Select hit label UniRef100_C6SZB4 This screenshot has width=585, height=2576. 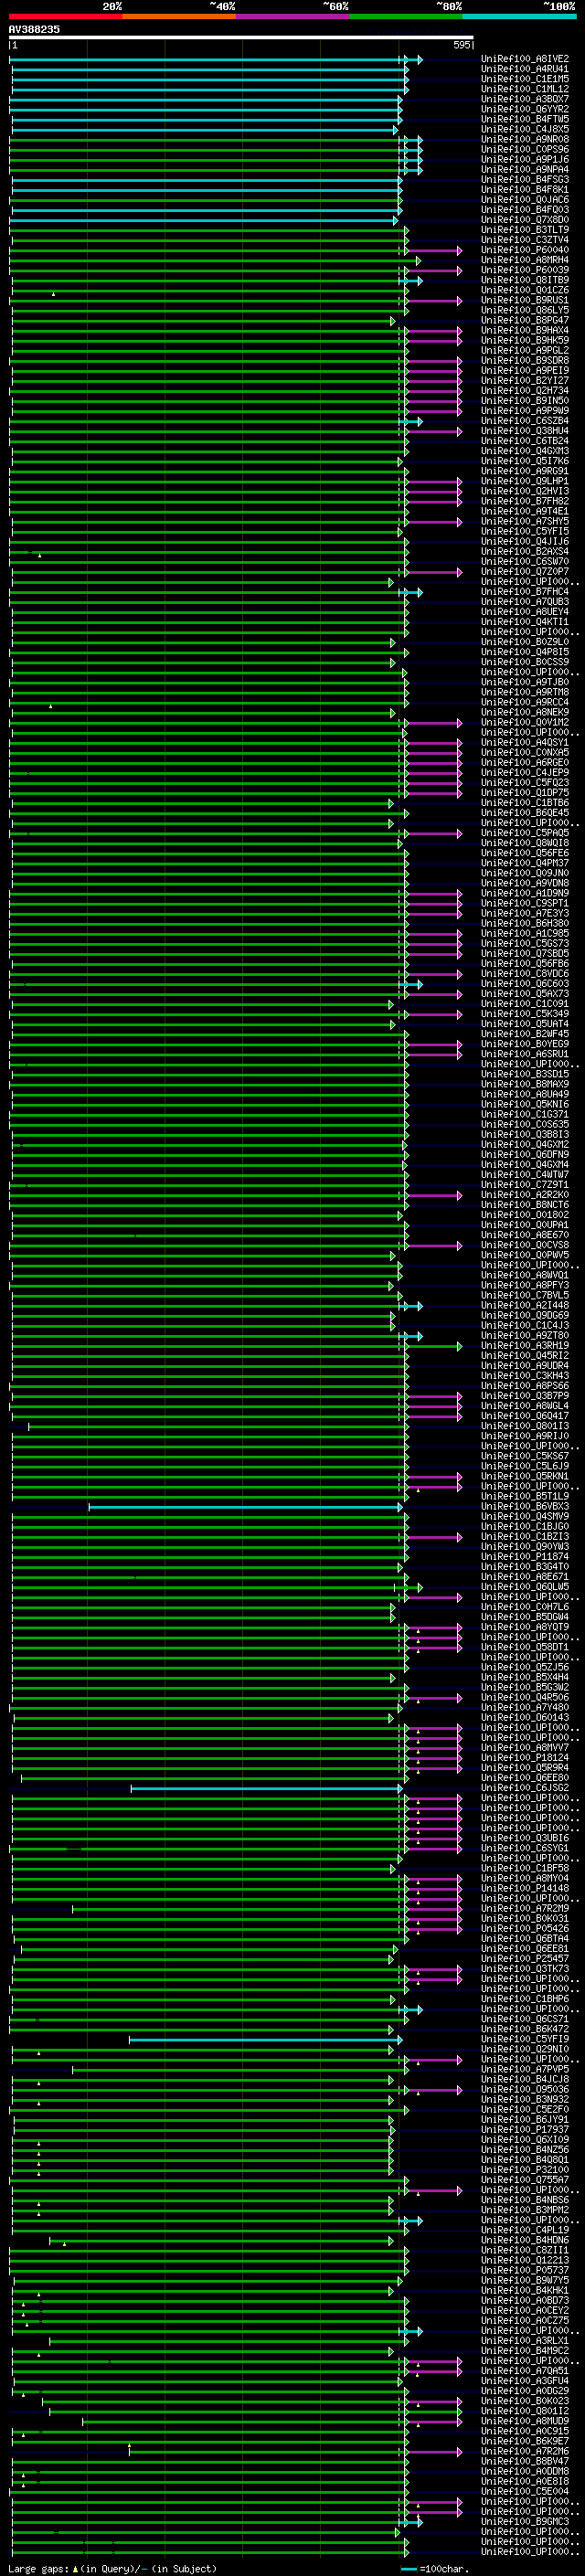point(525,421)
